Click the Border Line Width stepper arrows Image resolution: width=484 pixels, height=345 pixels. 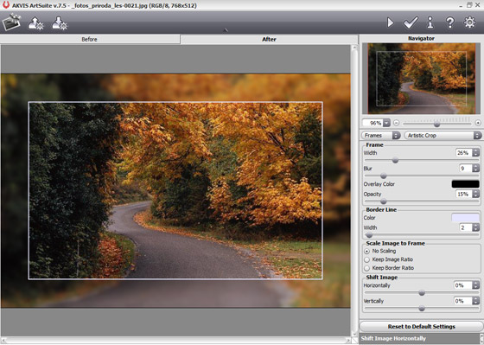click(x=475, y=227)
